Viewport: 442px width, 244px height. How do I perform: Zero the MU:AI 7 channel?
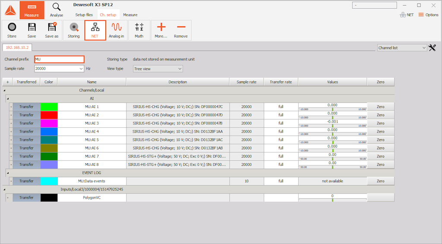tap(381, 156)
